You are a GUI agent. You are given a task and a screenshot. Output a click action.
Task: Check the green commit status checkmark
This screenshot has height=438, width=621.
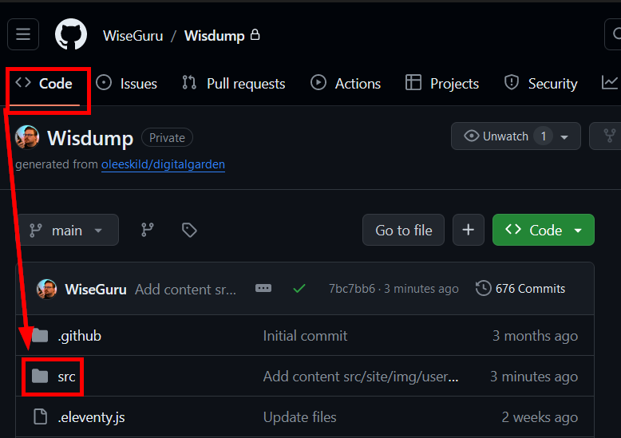299,289
